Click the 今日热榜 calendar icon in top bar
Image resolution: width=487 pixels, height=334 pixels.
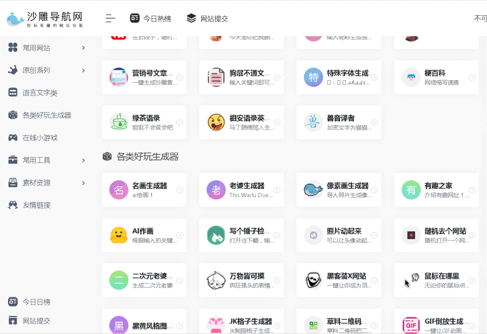[x=134, y=19]
